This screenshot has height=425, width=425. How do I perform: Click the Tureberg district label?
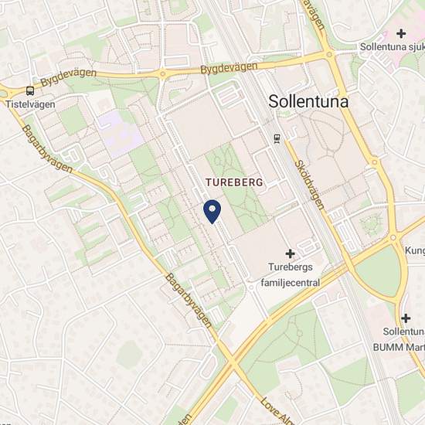coord(234,182)
